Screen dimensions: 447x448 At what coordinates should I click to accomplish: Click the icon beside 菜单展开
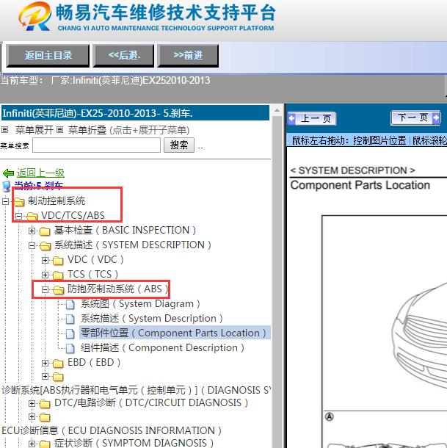(4, 130)
